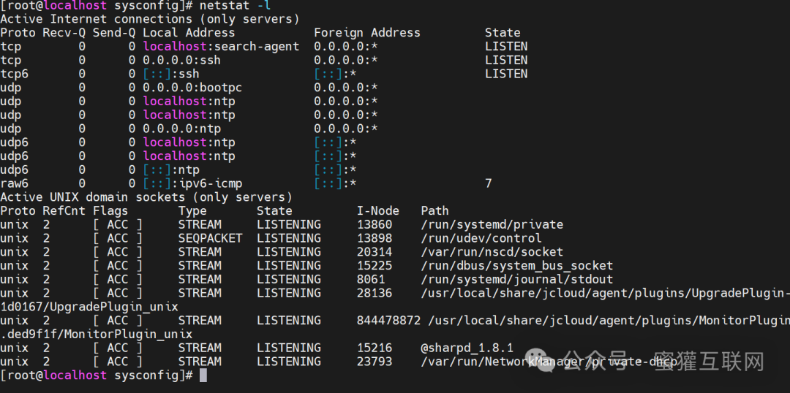The width and height of the screenshot is (790, 393).
Task: Select the '0.0.0.0:ssh' local address
Action: (x=181, y=61)
